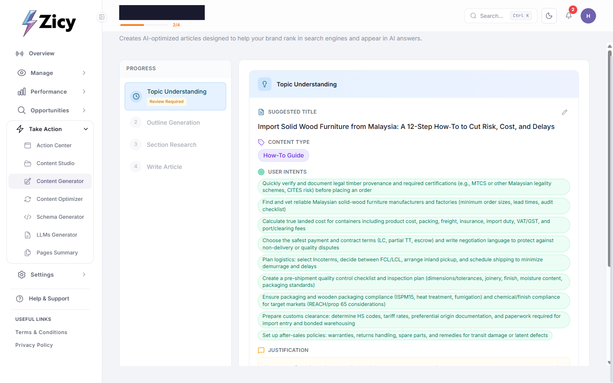Screen dimensions: 613x383
Task: Click intent about customs clearance HS codes
Action: pyautogui.click(x=414, y=320)
